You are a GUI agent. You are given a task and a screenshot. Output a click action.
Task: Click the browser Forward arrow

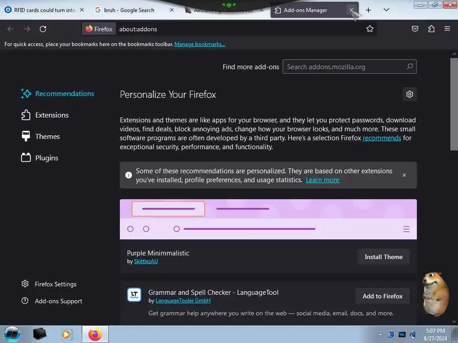(27, 29)
